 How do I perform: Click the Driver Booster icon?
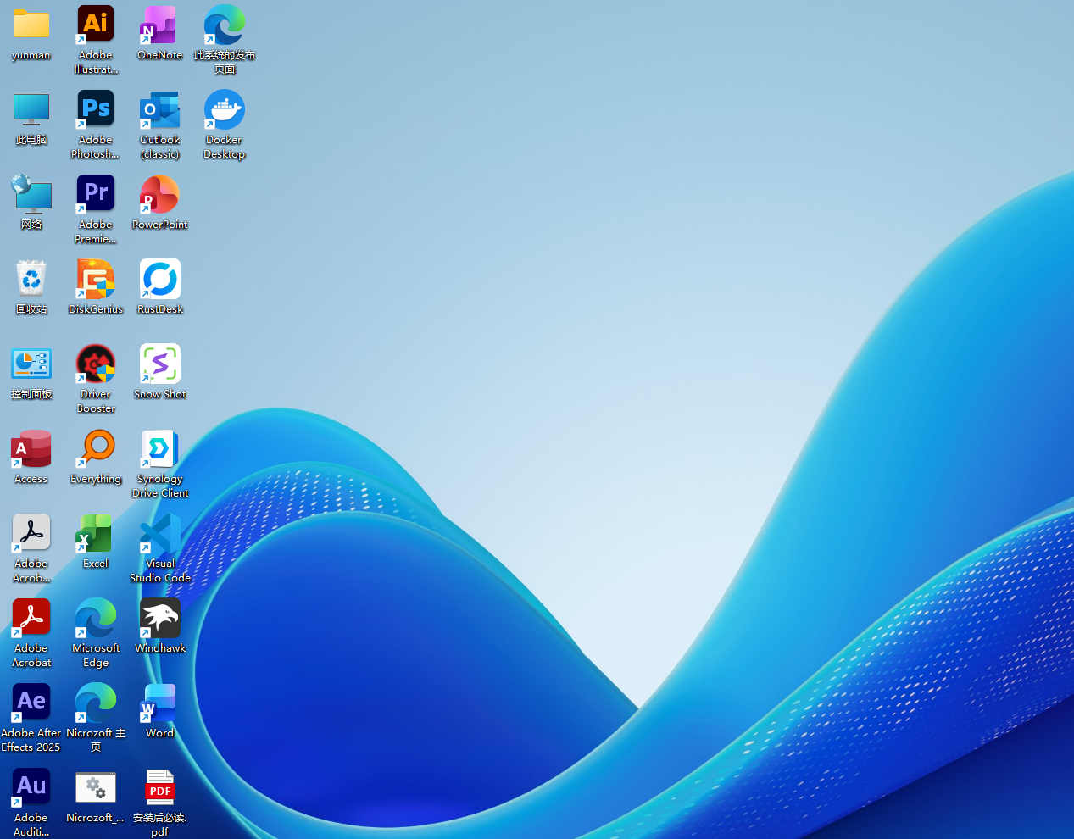[96, 364]
